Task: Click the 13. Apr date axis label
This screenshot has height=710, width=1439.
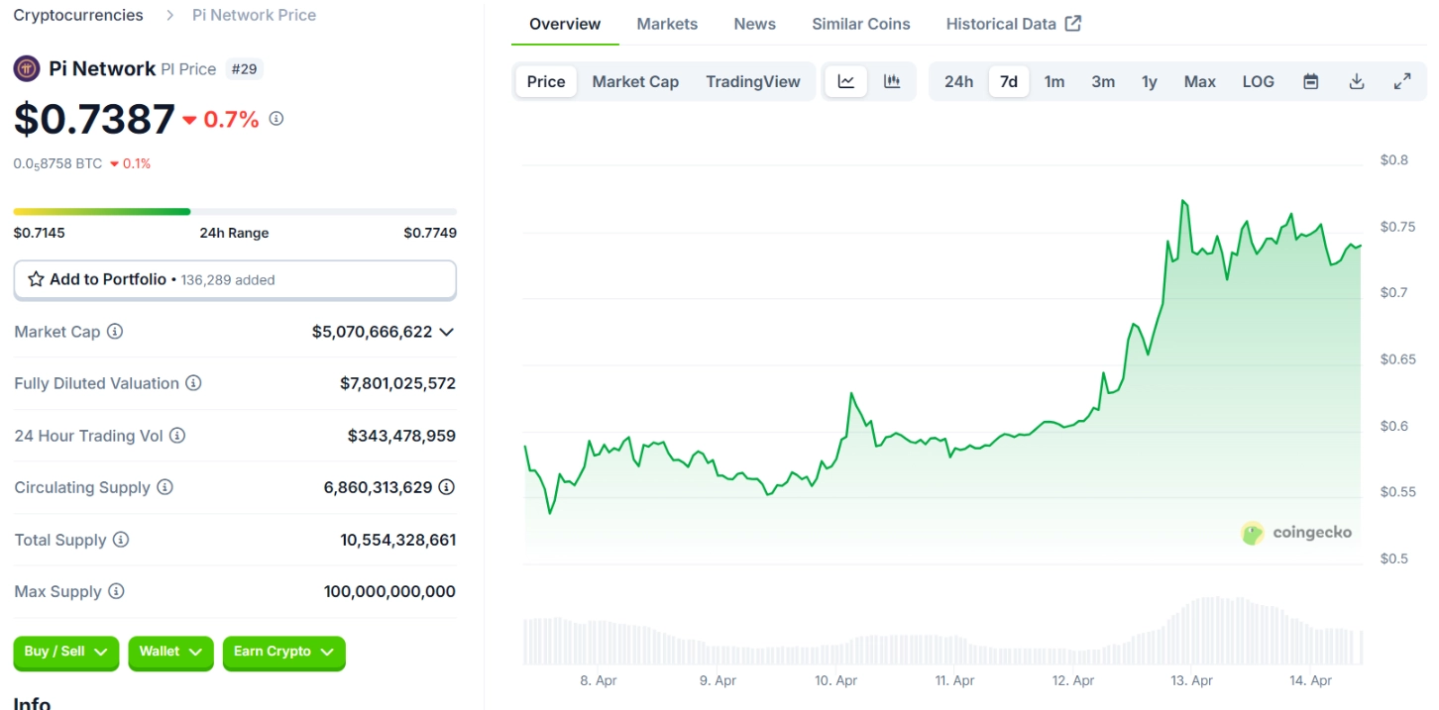Action: tap(1191, 681)
